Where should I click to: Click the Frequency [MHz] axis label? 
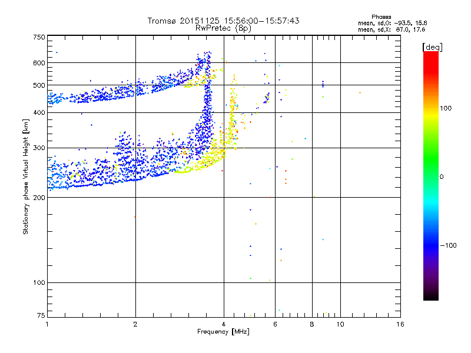click(223, 332)
